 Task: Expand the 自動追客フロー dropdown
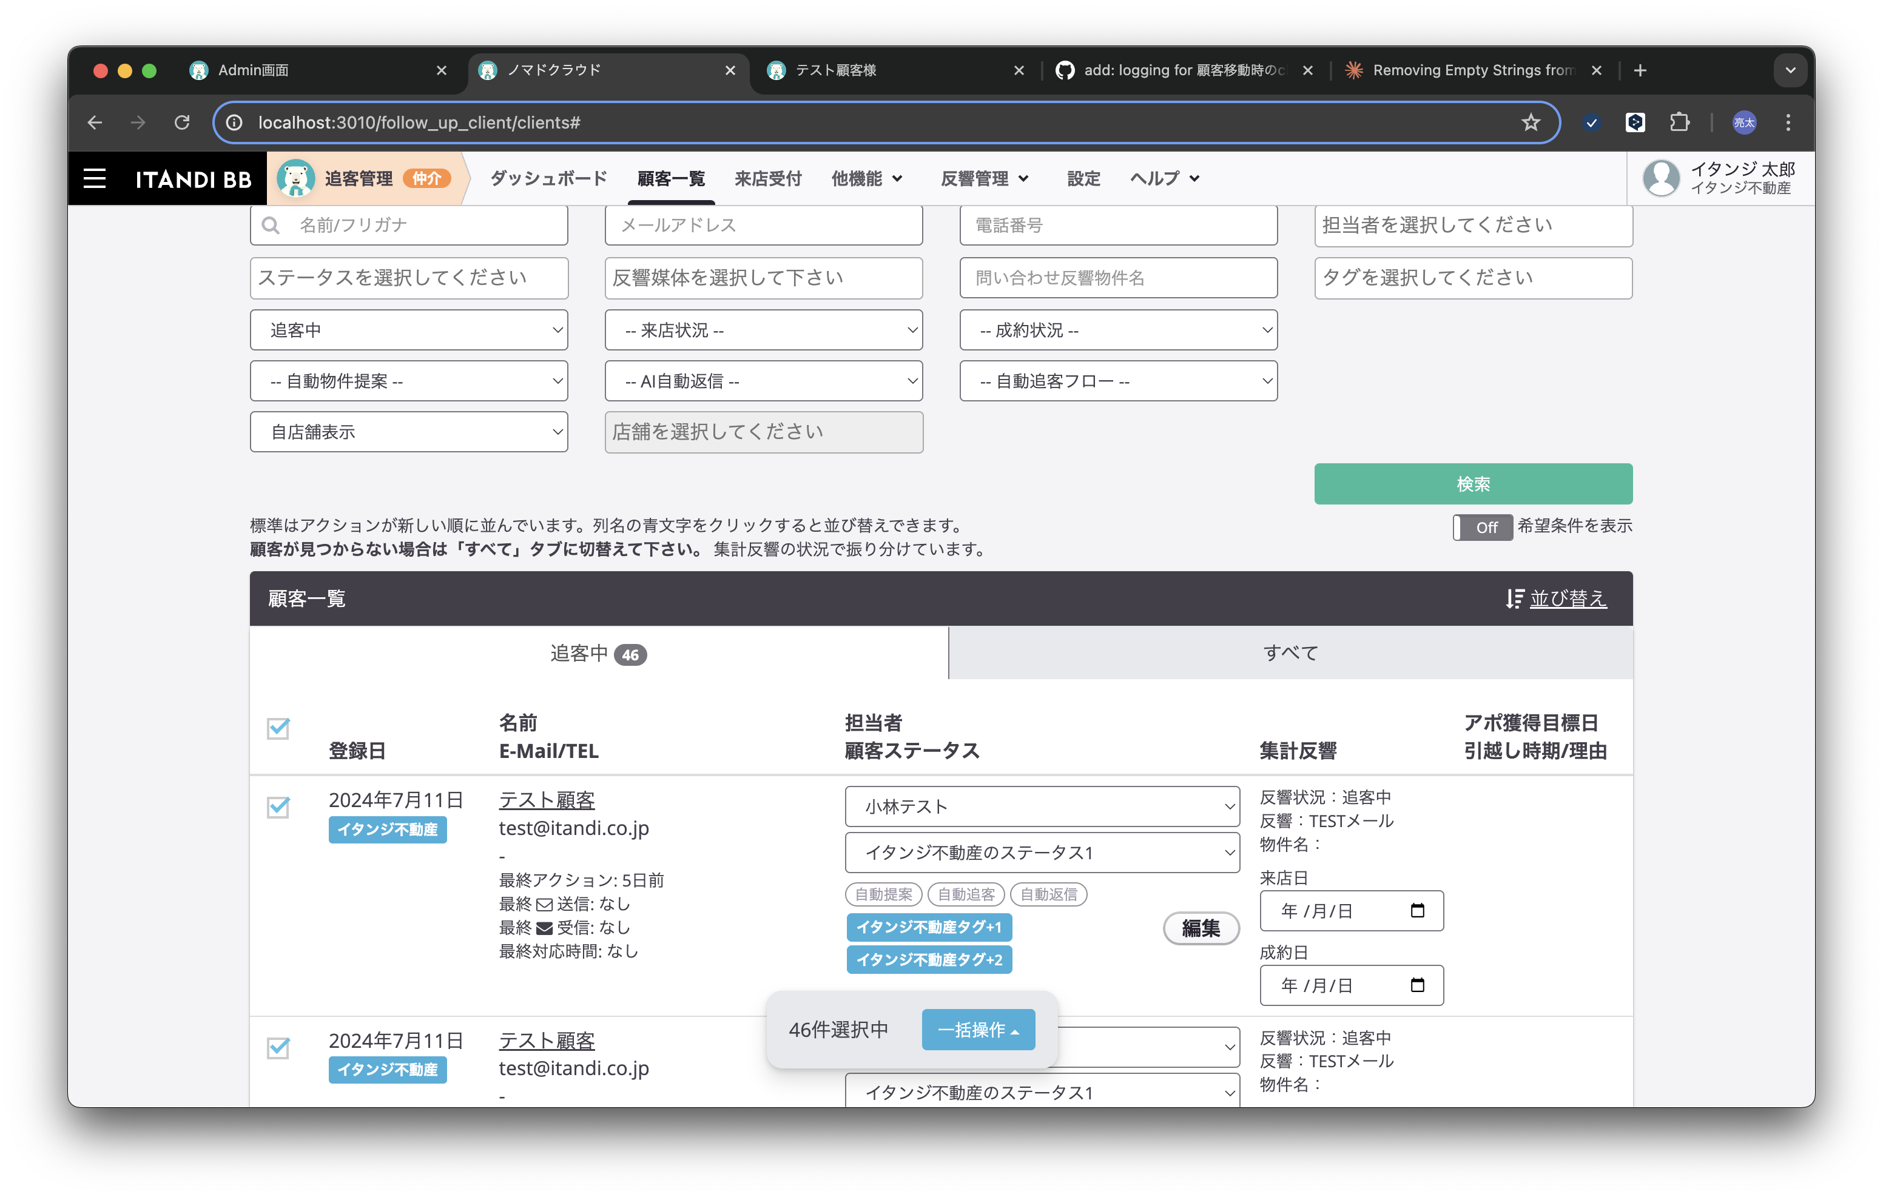(1119, 381)
